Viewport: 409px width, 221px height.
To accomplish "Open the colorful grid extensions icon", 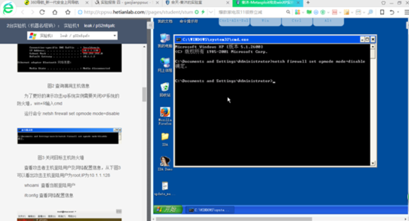I will [x=297, y=12].
